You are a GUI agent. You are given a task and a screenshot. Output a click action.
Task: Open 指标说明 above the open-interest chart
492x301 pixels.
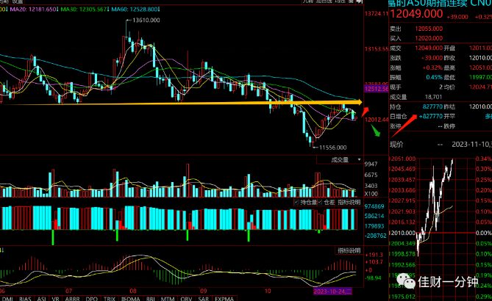[349, 203]
